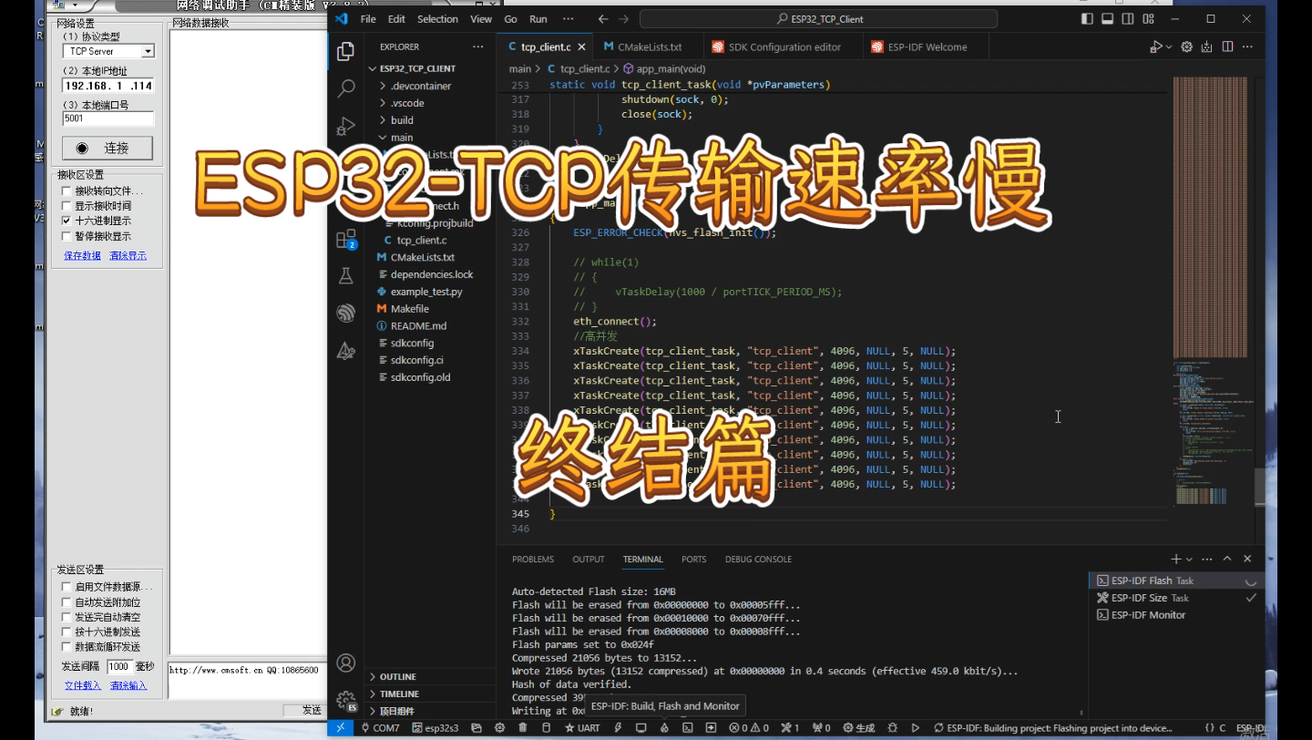Click the ESP-IDF monitor device icon
The height and width of the screenshot is (740, 1312).
(641, 728)
